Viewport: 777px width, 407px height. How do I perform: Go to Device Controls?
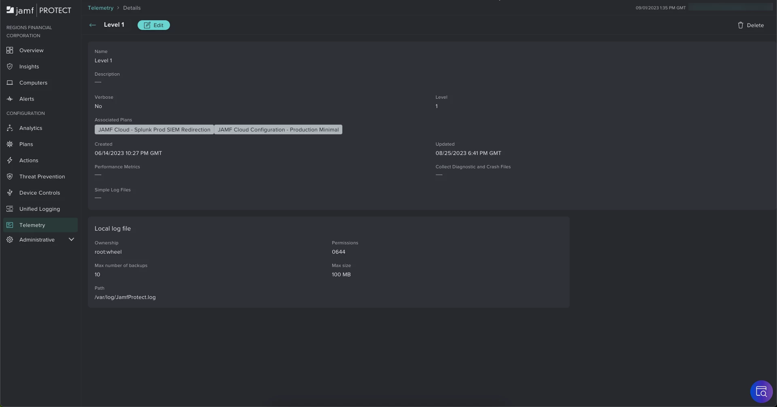40,193
